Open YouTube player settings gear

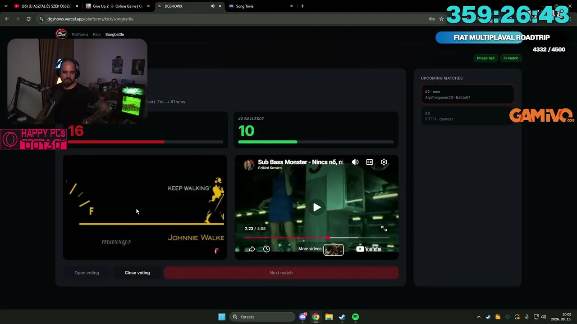(384, 162)
